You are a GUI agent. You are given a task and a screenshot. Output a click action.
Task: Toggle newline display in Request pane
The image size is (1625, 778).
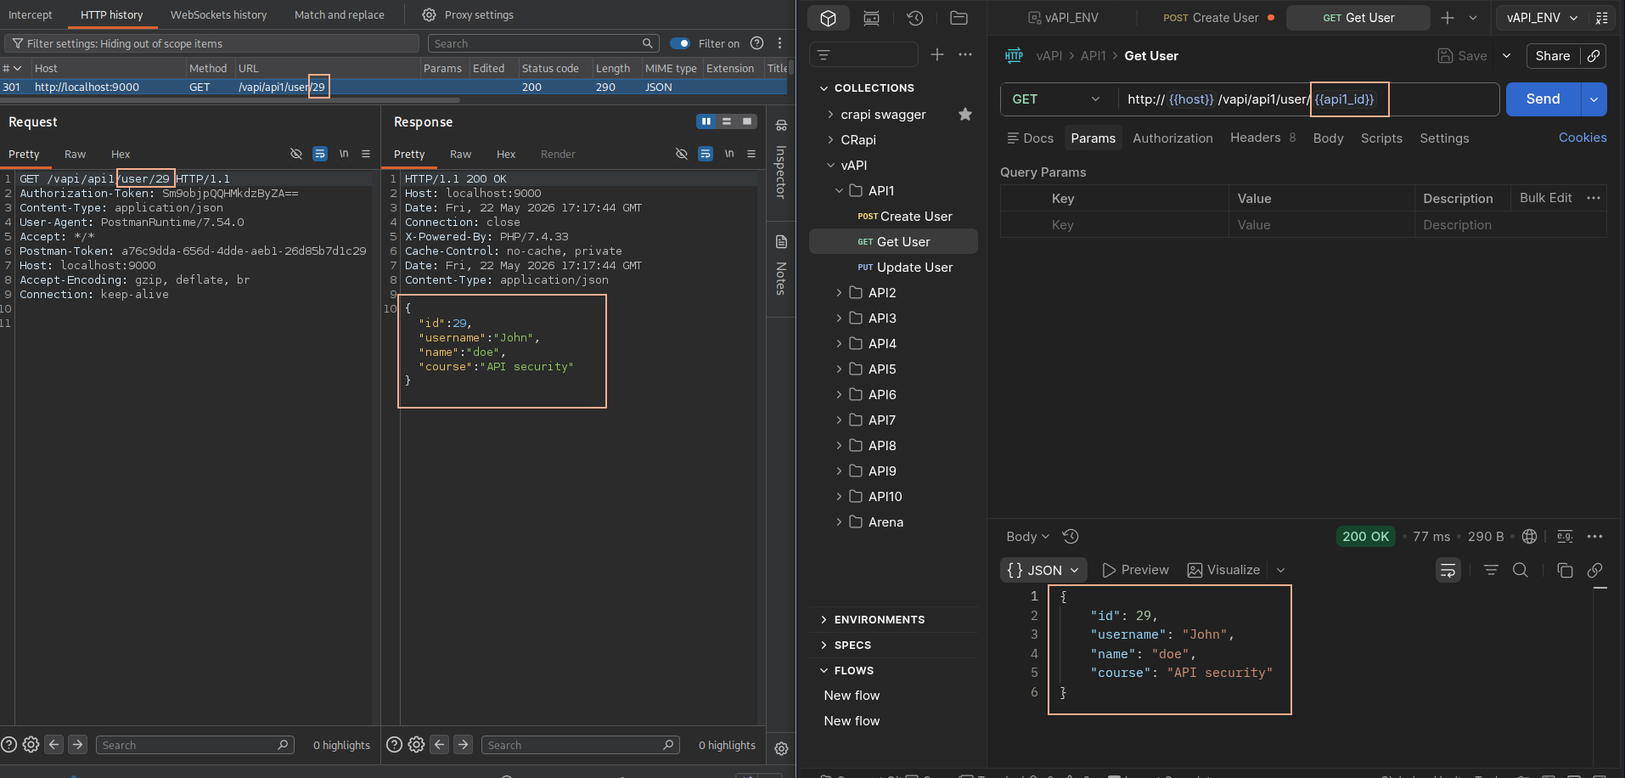coord(344,154)
